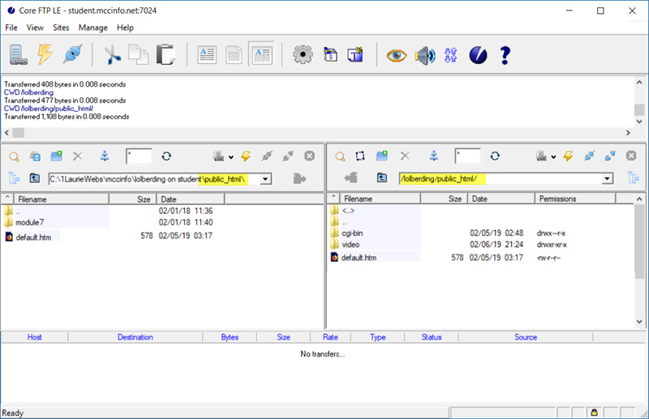The height and width of the screenshot is (419, 649).
Task: Click the grayed document view icon
Action: point(234,54)
